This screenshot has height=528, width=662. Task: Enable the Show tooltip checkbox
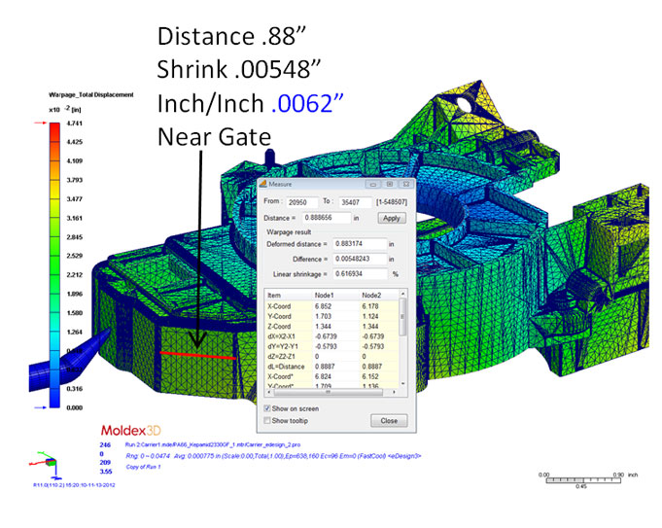268,421
